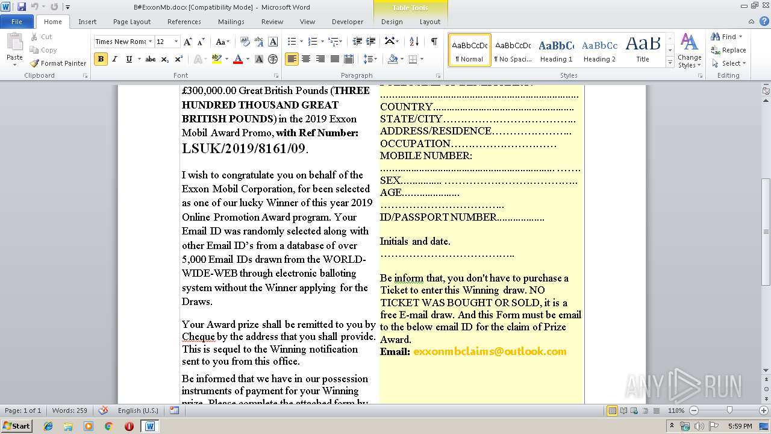Image resolution: width=771 pixels, height=434 pixels.
Task: Toggle Italic formatting
Action: pyautogui.click(x=114, y=59)
